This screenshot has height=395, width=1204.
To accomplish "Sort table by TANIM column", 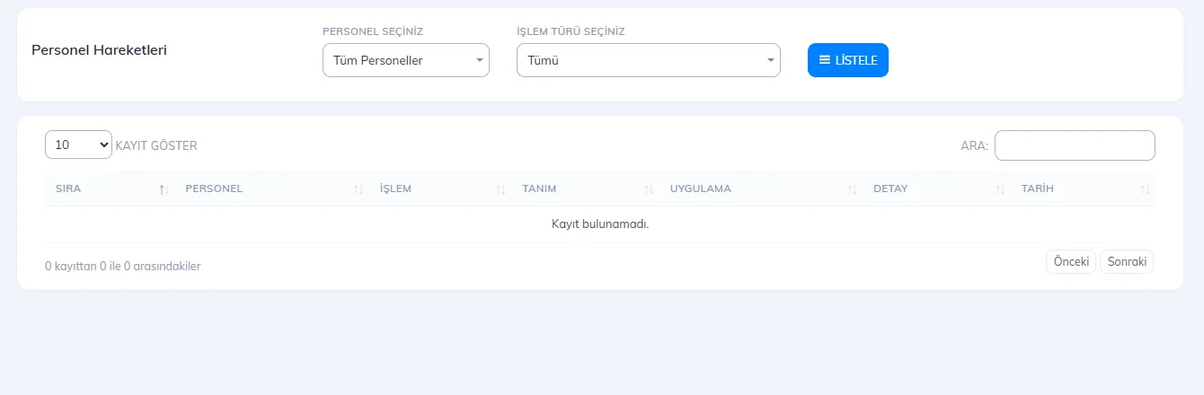I will (x=585, y=189).
